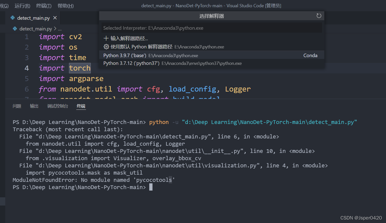The height and width of the screenshot is (223, 386).
Task: Close the detect_main.py editor tab
Action: click(55, 18)
